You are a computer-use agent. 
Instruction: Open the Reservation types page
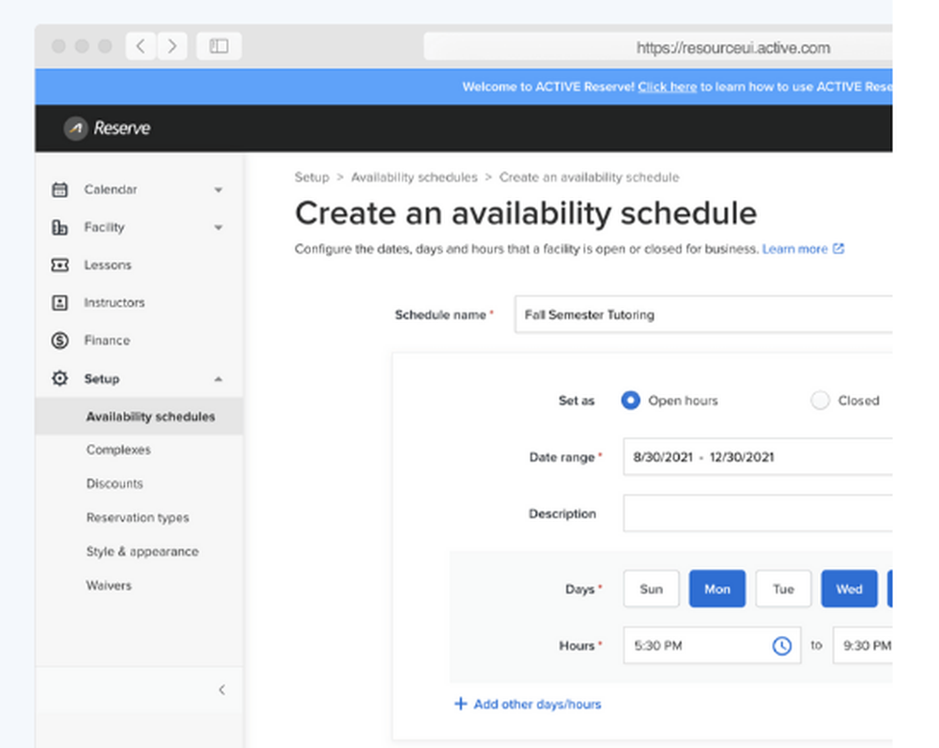(137, 518)
